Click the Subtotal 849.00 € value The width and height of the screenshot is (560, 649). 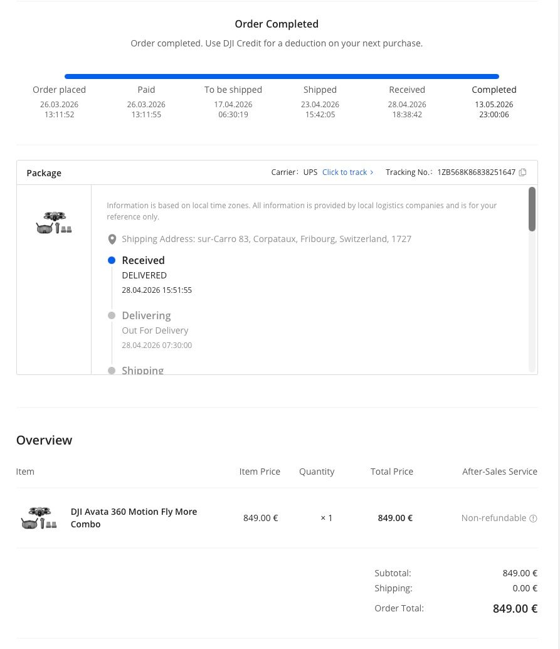pyautogui.click(x=520, y=573)
